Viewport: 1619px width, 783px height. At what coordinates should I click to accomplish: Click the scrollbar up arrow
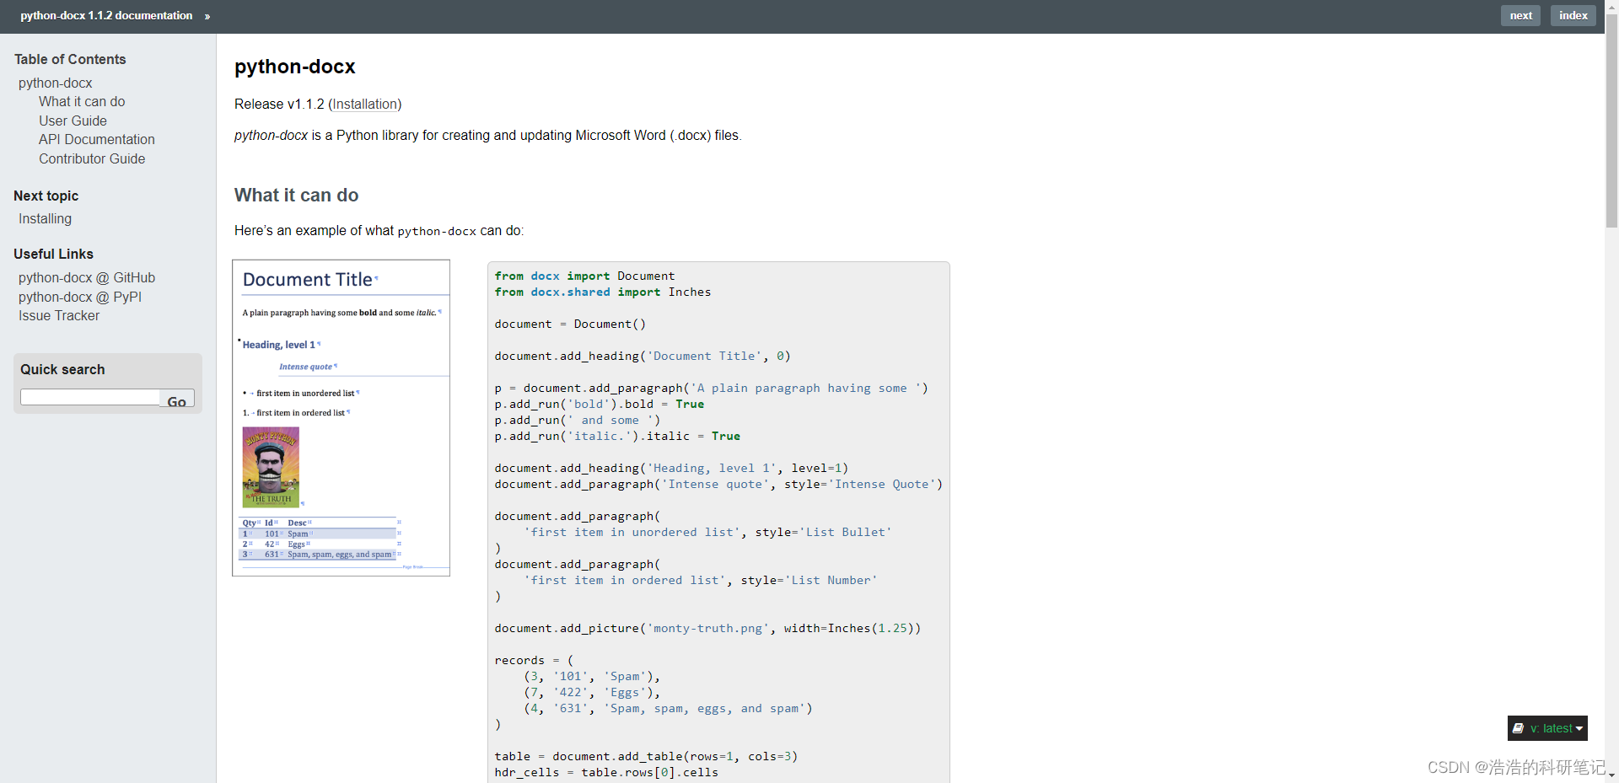1611,5
